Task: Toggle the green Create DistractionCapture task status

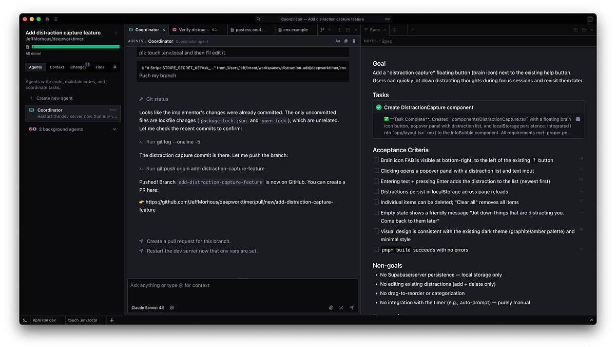Action: 379,107
